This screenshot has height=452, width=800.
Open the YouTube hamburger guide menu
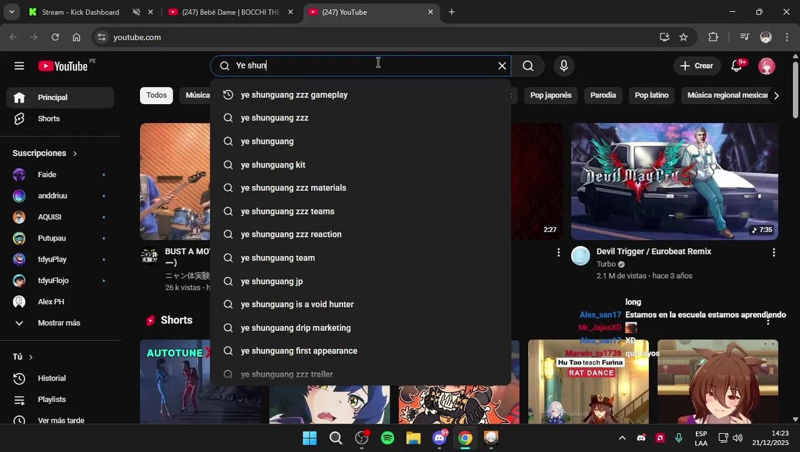19,66
